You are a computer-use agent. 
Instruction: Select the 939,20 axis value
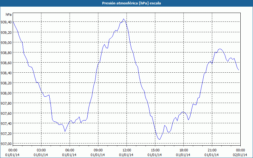click(6, 33)
